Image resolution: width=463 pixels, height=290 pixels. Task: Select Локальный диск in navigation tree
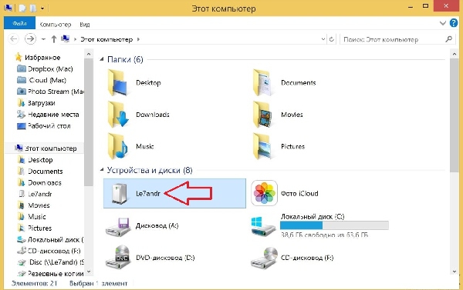pos(50,240)
